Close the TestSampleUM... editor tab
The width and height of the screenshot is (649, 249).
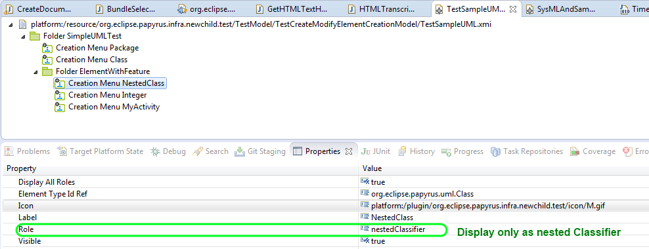[513, 9]
